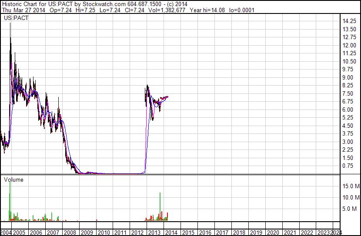The image size is (361, 236).
Task: Click the 14.25 price axis label
Action: [x=350, y=21]
